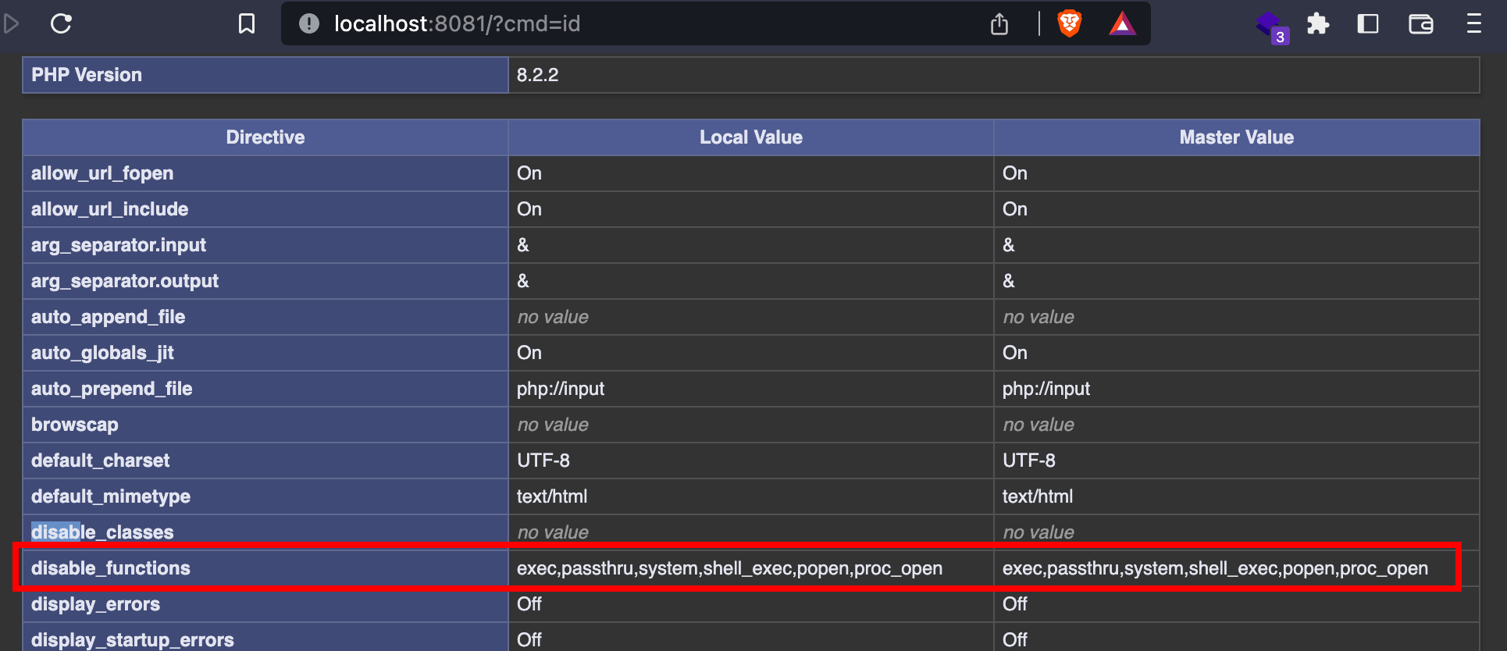Open the Extensions puzzle menu
This screenshot has height=651, width=1507.
click(1318, 23)
